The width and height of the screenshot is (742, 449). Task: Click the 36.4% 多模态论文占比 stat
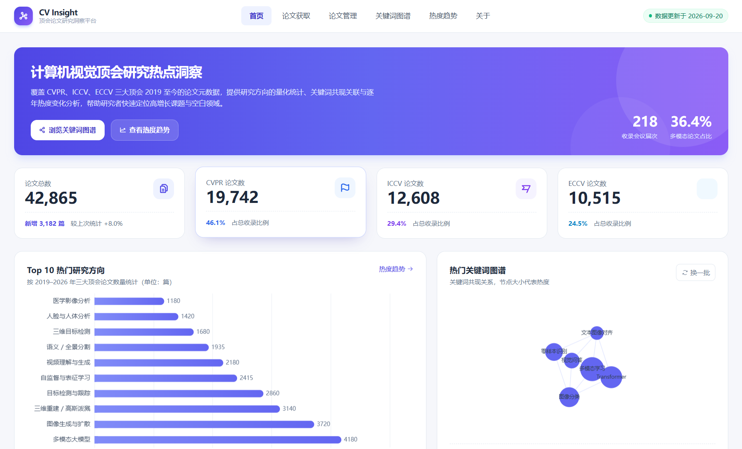691,127
